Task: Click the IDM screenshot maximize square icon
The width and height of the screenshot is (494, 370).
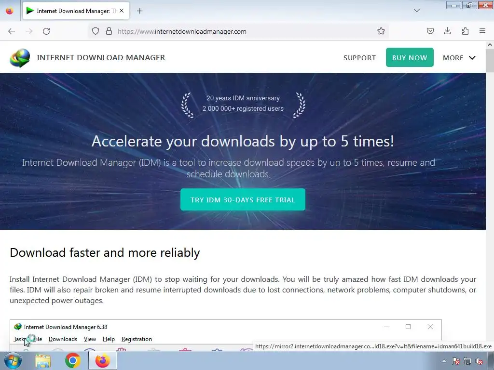Action: tap(408, 327)
